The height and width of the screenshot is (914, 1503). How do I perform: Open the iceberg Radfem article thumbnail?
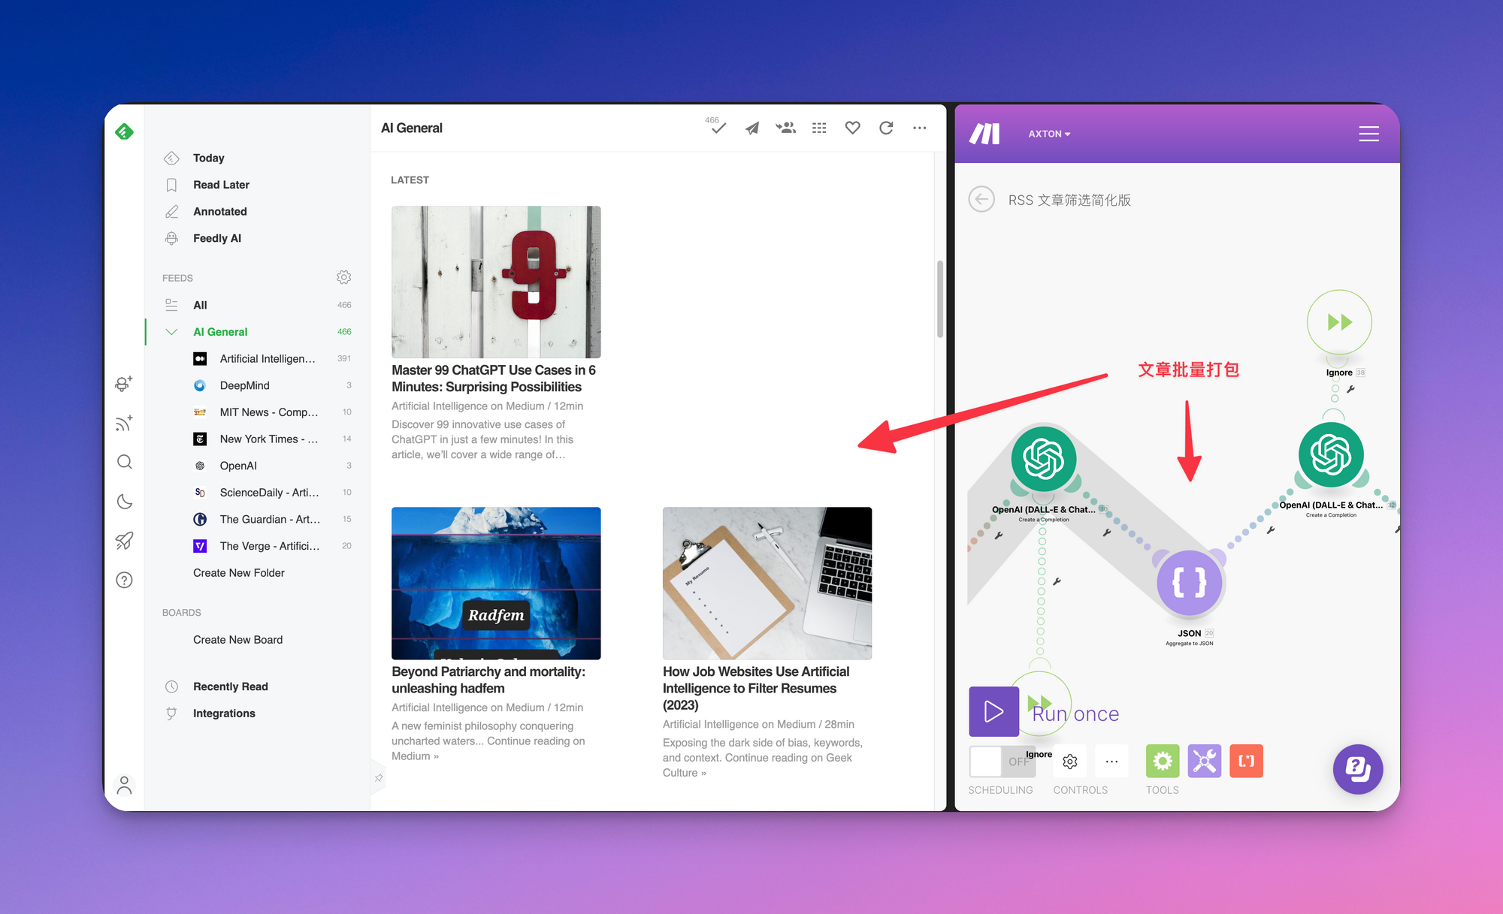click(496, 583)
